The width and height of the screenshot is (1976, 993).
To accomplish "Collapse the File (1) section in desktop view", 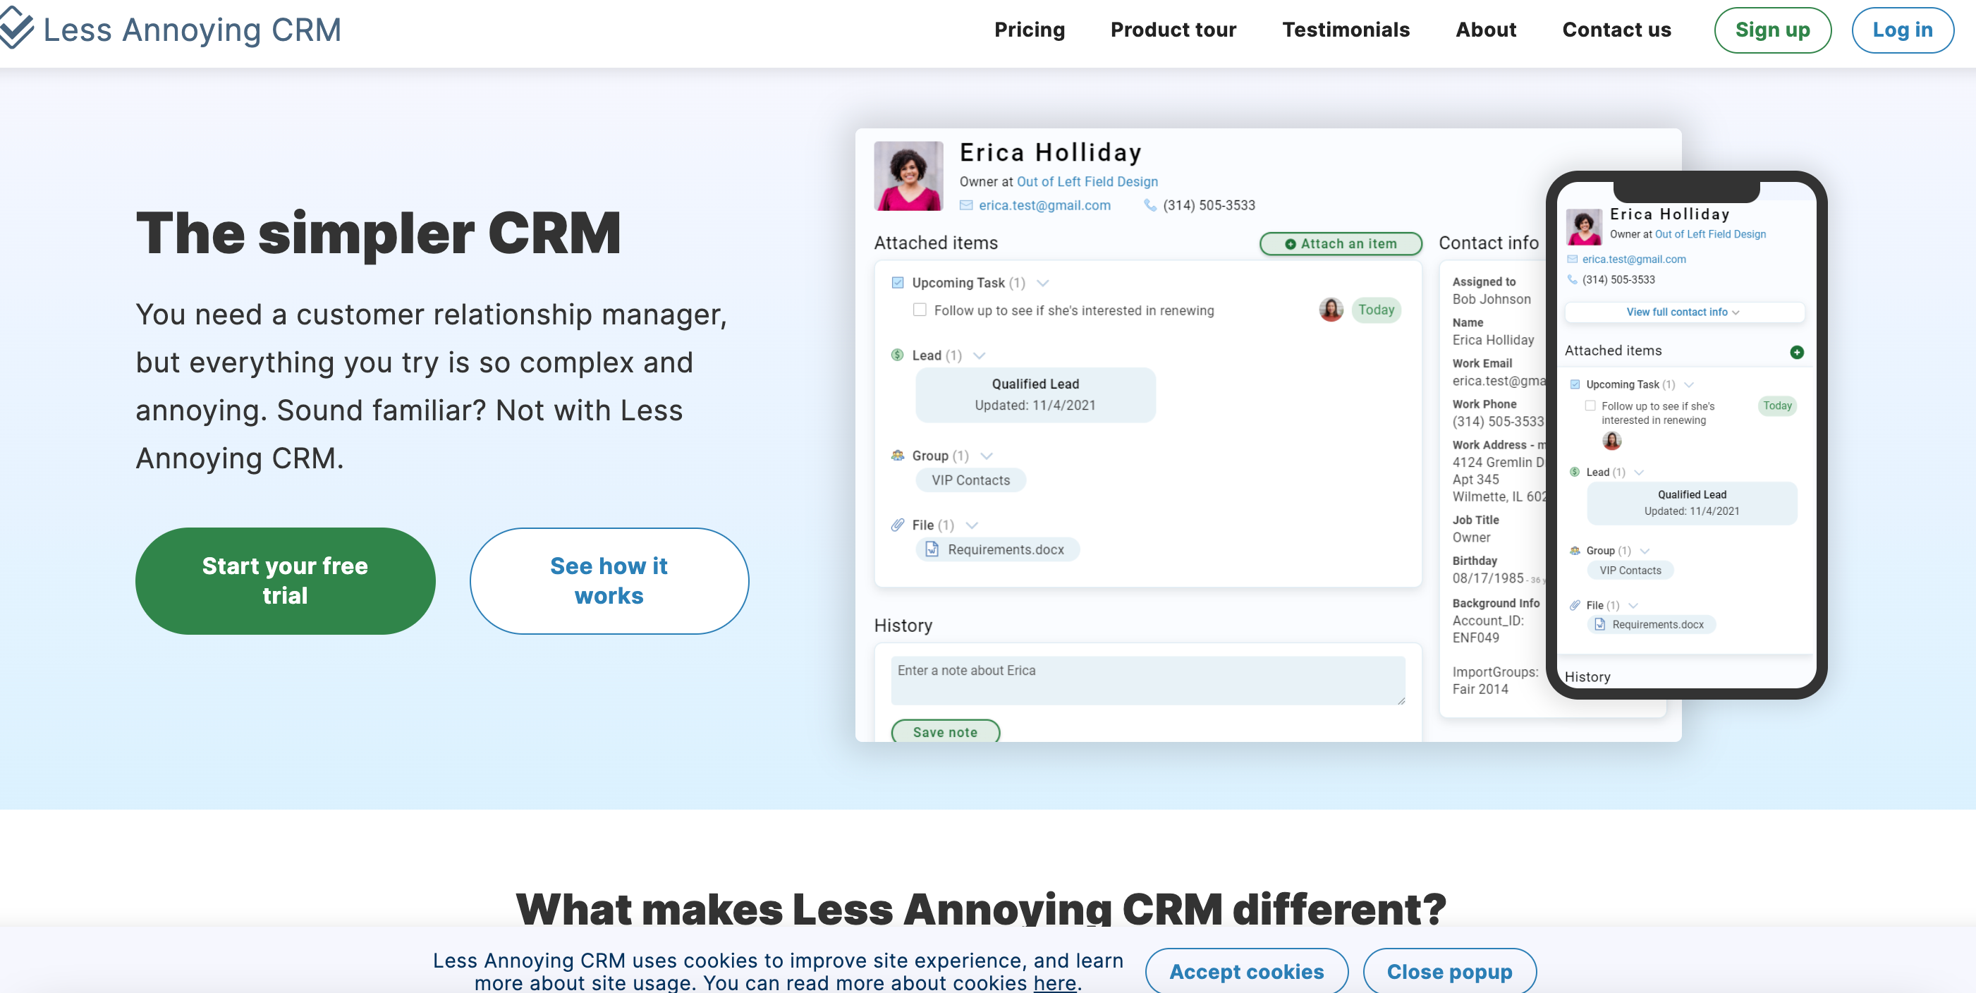I will coord(972,525).
